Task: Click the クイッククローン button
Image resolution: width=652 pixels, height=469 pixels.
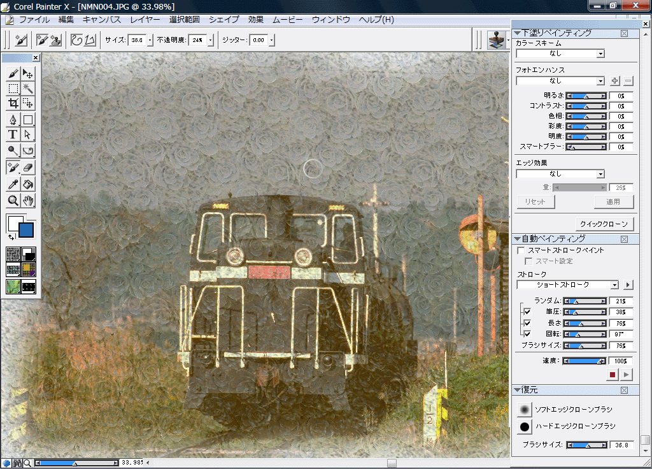Action: coord(604,224)
